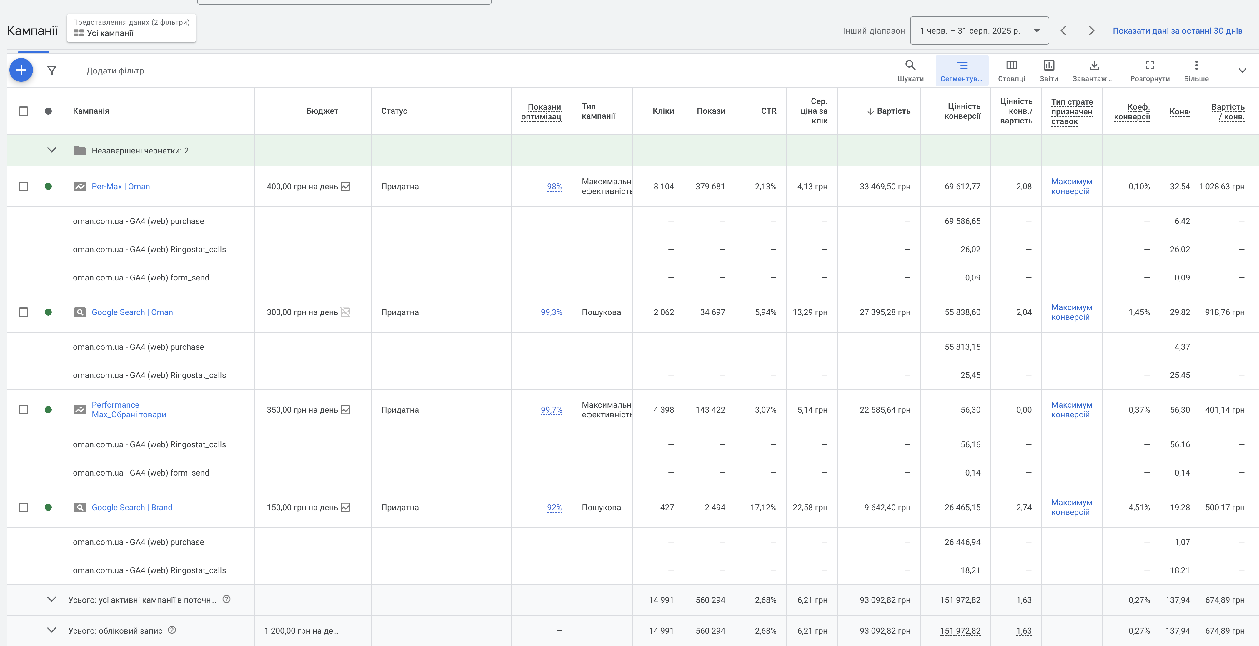Click the blue plus create button

[21, 70]
